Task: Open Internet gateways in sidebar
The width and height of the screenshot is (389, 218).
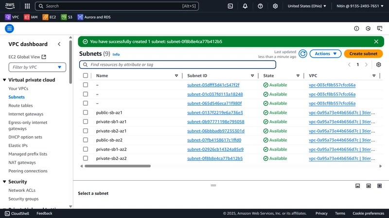Action: 26,114
